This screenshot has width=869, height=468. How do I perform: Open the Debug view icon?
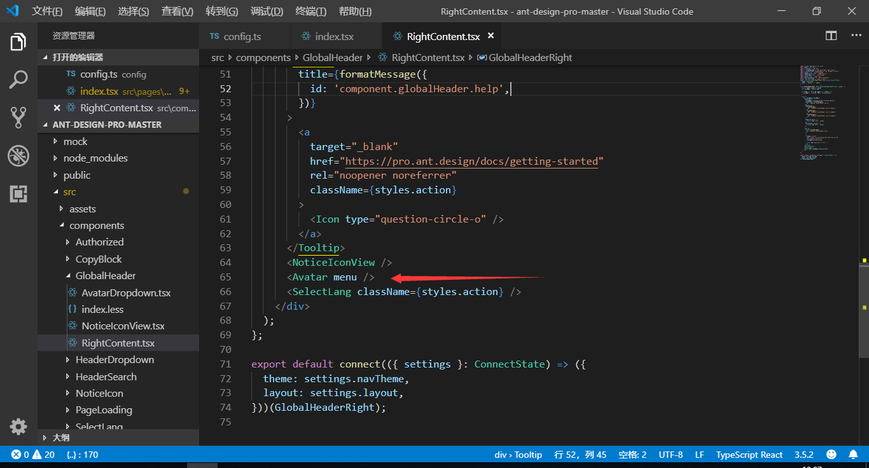click(x=18, y=156)
